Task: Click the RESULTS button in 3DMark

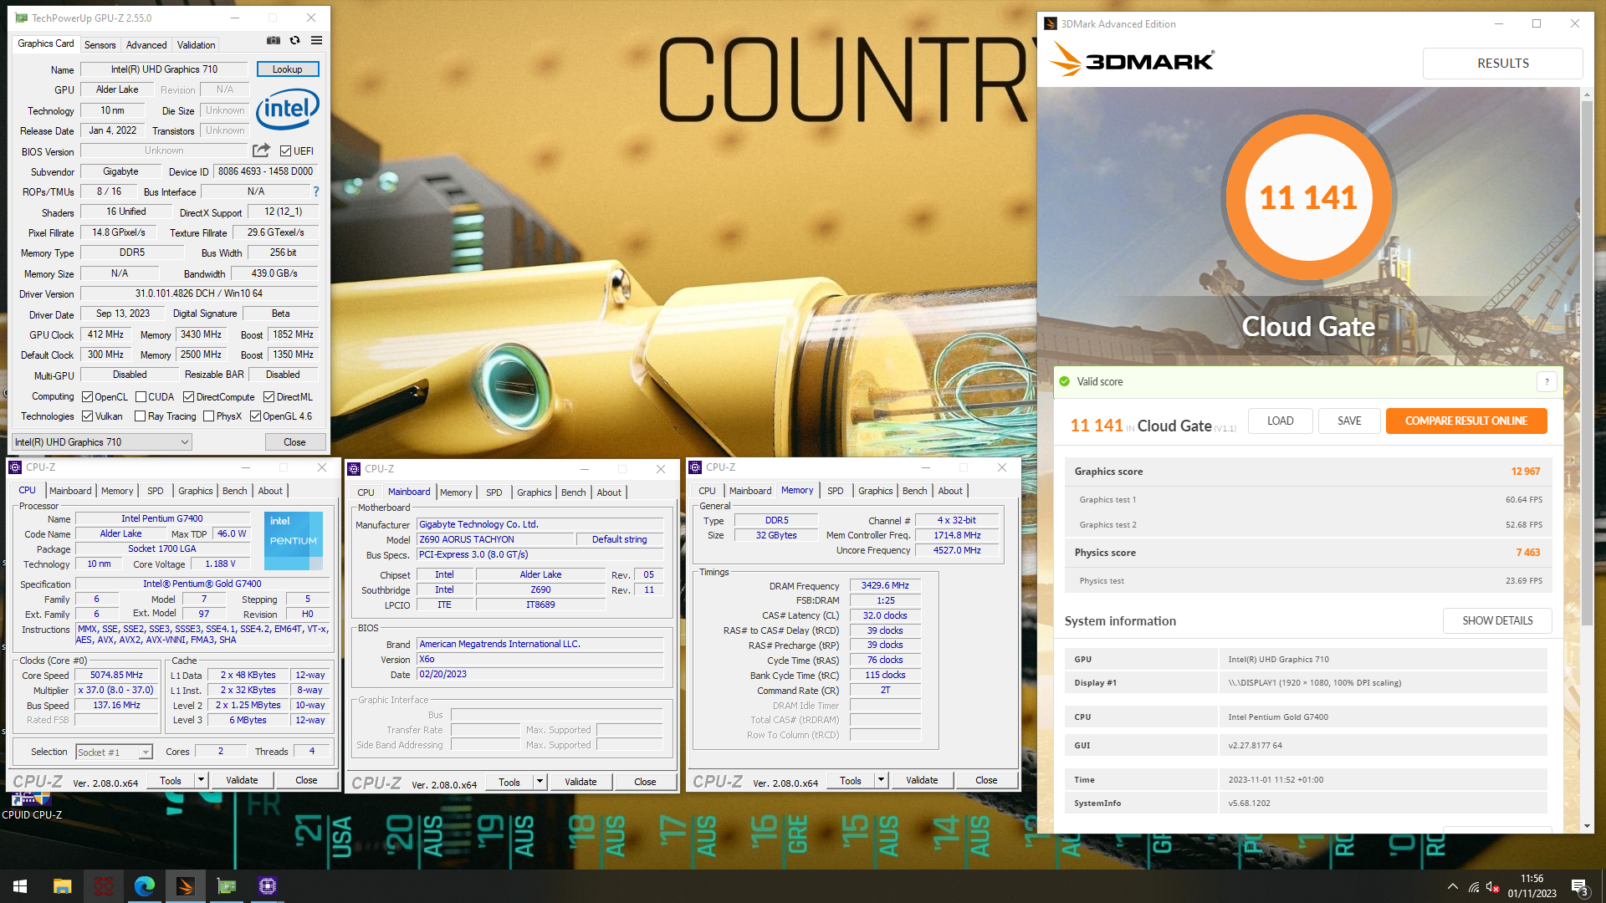Action: [x=1502, y=64]
